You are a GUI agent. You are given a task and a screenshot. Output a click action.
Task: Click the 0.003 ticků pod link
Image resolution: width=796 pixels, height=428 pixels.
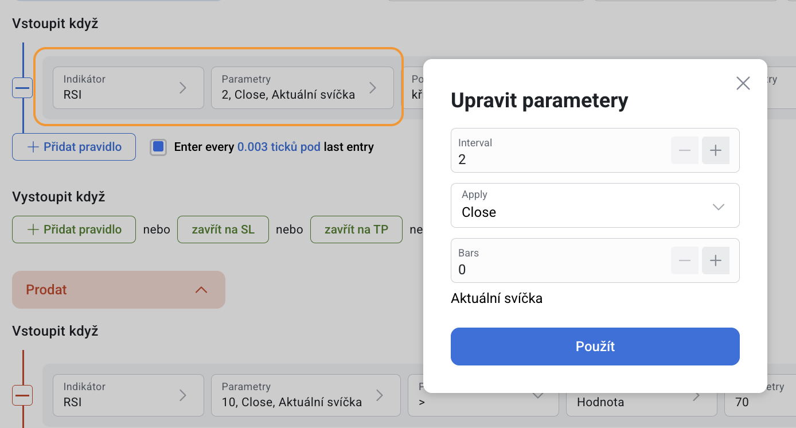pos(279,147)
